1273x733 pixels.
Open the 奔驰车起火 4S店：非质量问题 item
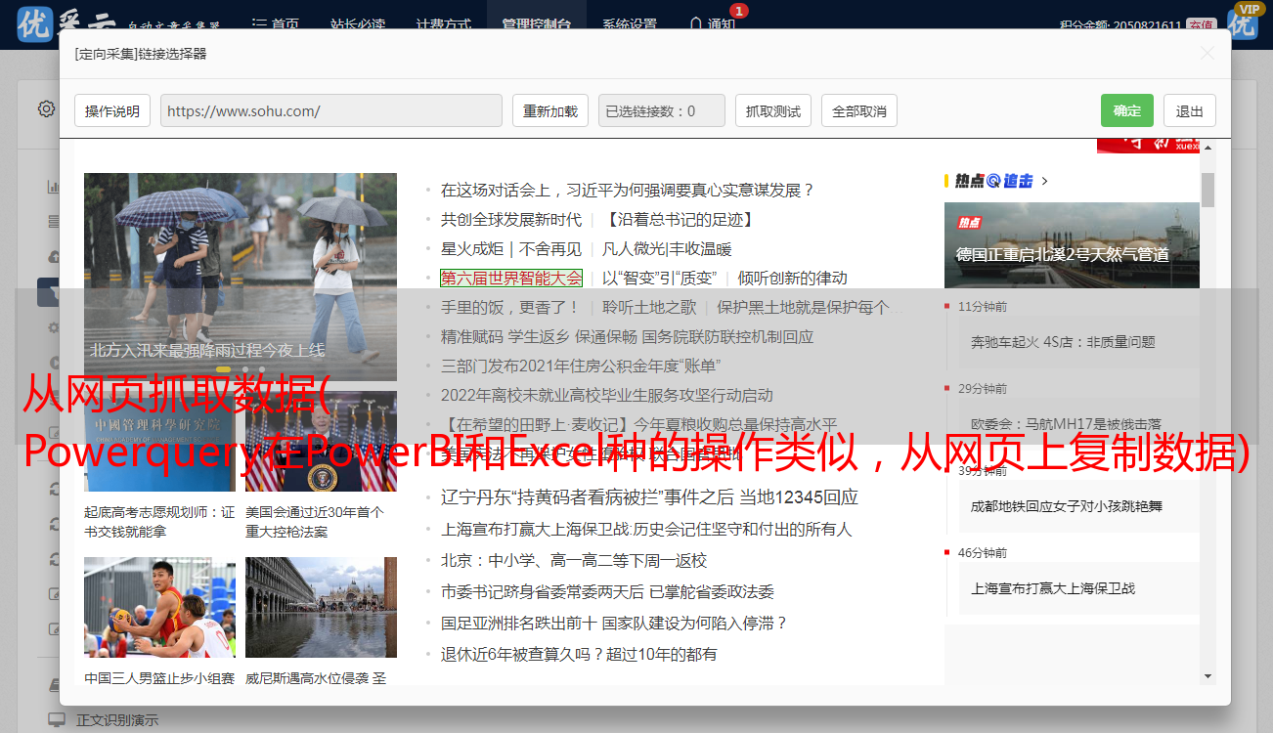tap(1063, 342)
